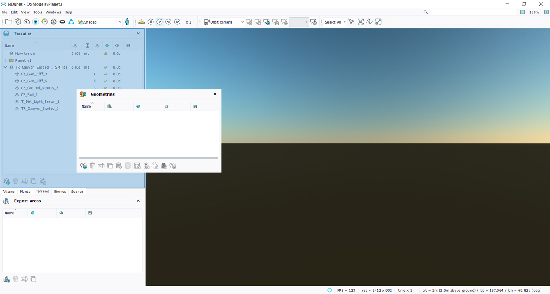The width and height of the screenshot is (550, 294).
Task: Toggle the green check on TR_Canyon_Eroded_1_SM_lite
Action: pos(106,67)
